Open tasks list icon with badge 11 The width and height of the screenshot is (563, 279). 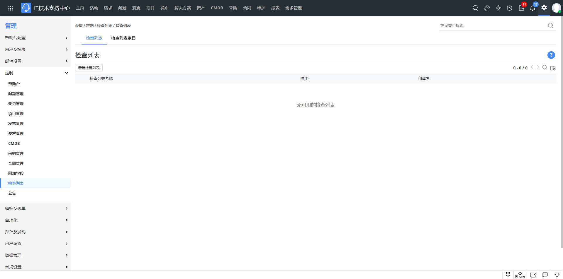(x=521, y=8)
